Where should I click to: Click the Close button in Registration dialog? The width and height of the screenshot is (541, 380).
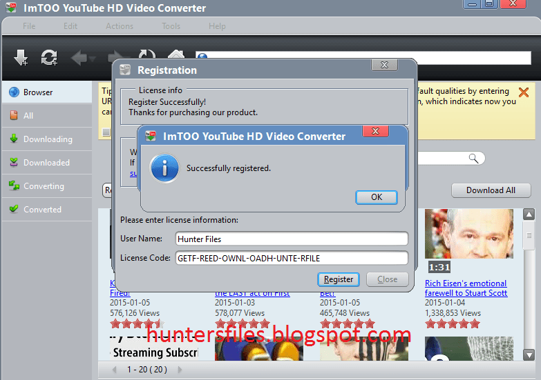[x=388, y=279]
